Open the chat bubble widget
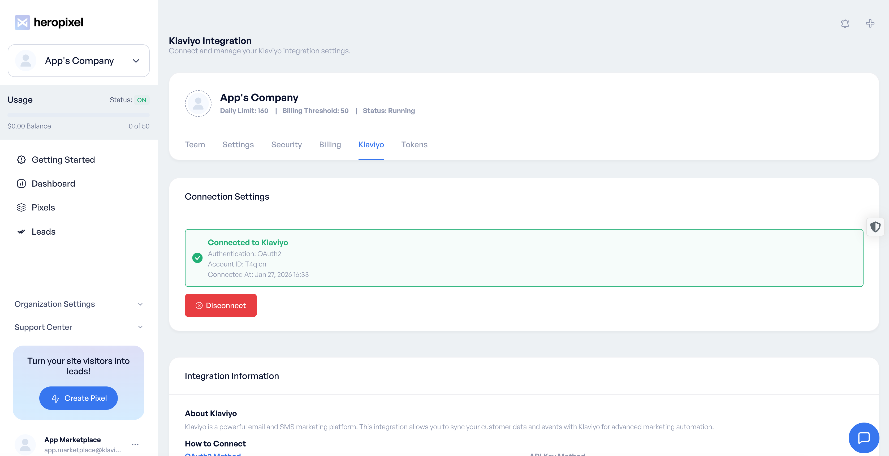The height and width of the screenshot is (456, 889). [864, 437]
